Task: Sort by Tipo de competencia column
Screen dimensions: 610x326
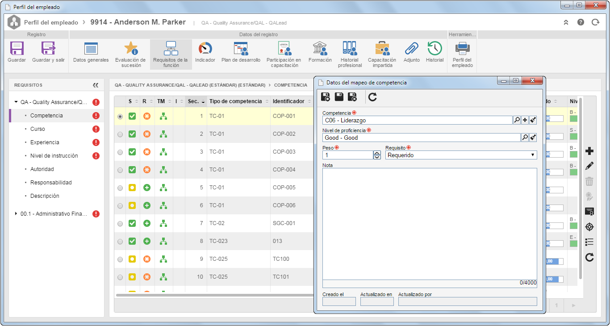Action: point(238,101)
